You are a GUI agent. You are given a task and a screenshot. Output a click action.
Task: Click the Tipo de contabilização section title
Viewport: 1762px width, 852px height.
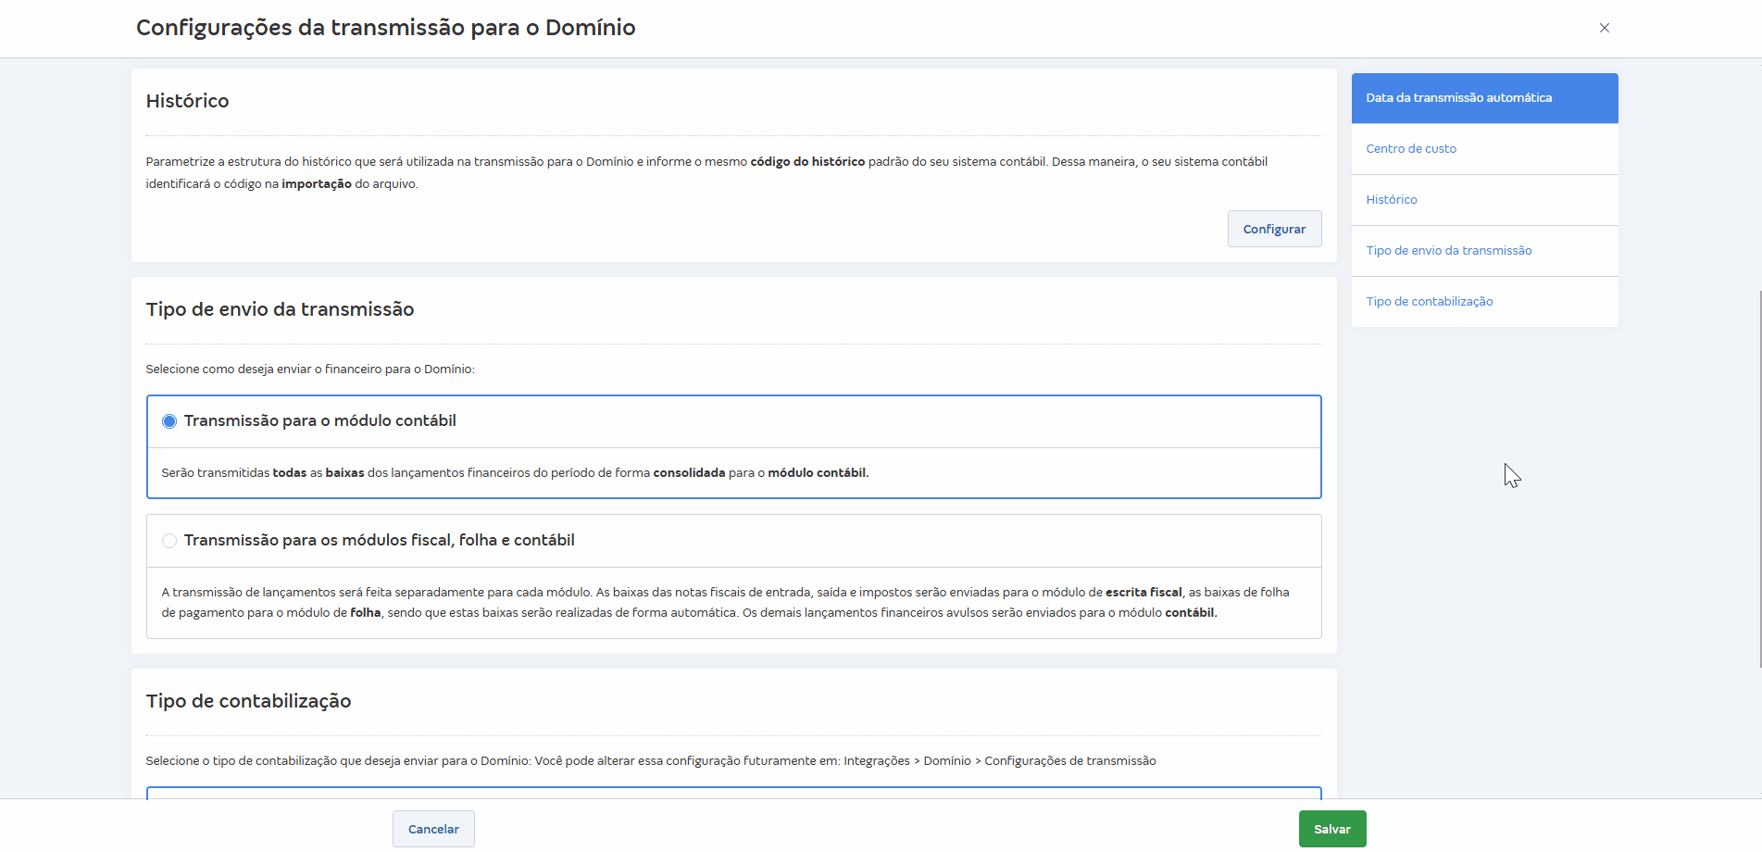[248, 701]
